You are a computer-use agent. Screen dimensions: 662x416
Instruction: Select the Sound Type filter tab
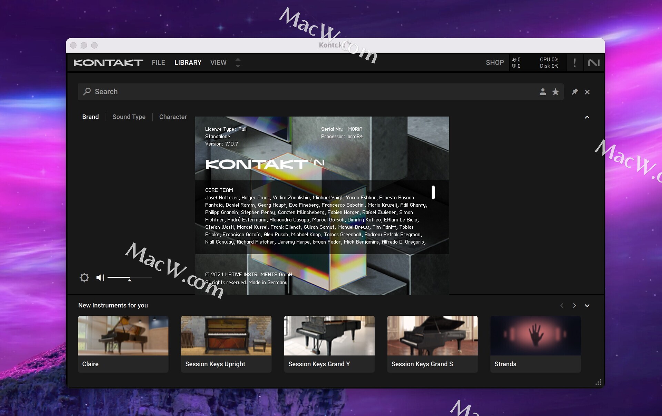pos(129,117)
